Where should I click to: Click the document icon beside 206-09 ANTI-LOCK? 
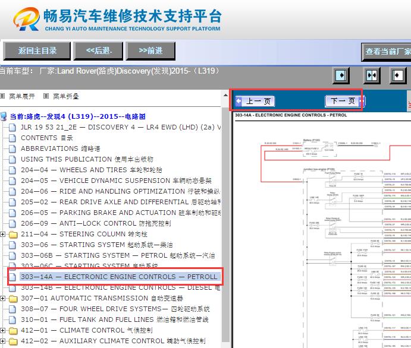point(12,223)
